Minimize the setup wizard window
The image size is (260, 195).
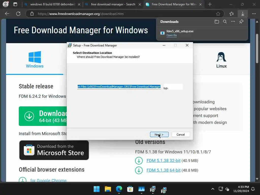point(164,45)
